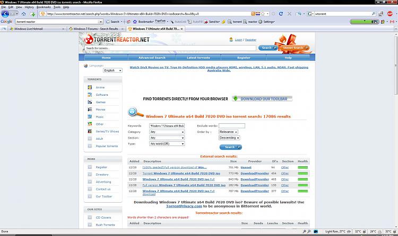Find the word 'torrent' using the toolbar button

(x=235, y=22)
